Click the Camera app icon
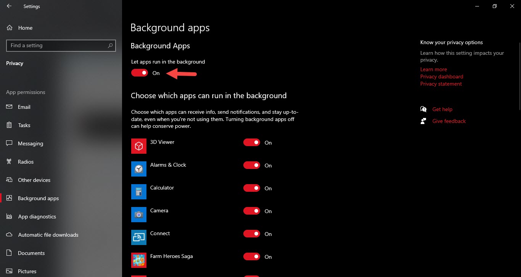The width and height of the screenshot is (521, 277). 139,215
